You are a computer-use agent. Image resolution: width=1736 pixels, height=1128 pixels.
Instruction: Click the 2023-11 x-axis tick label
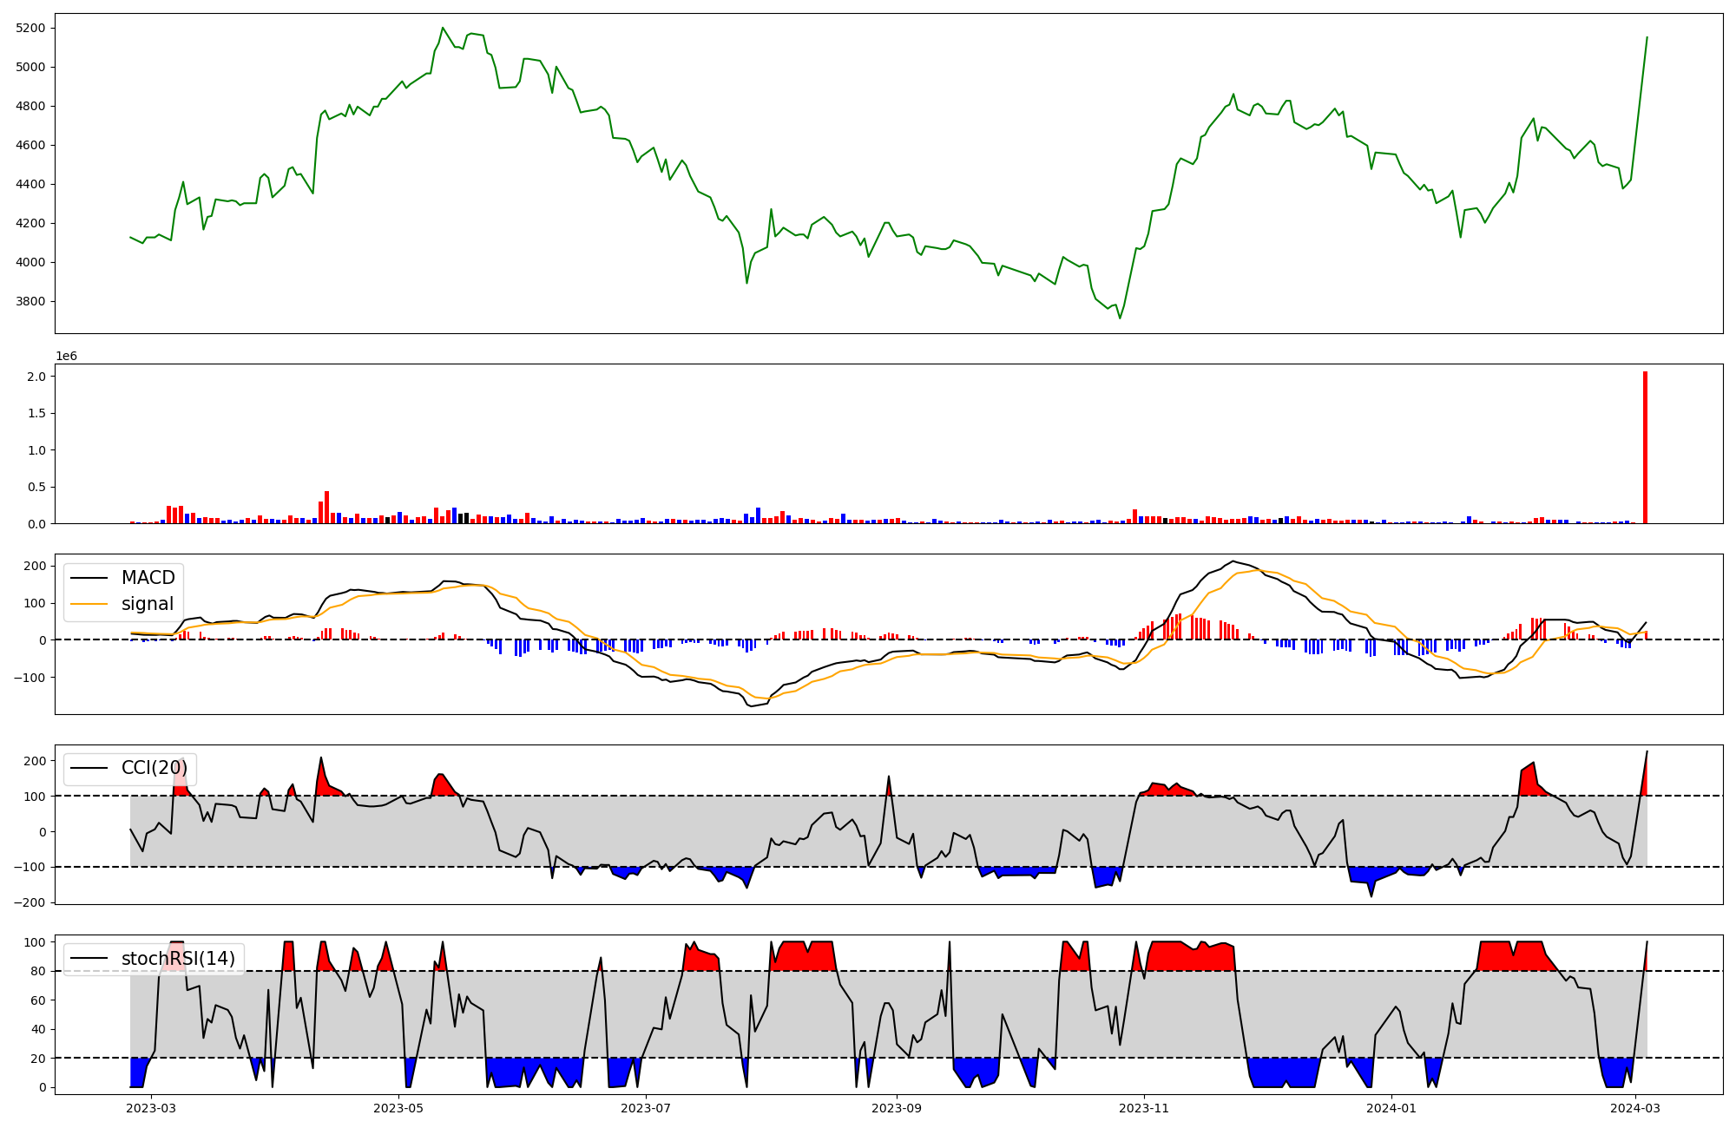(1144, 1108)
